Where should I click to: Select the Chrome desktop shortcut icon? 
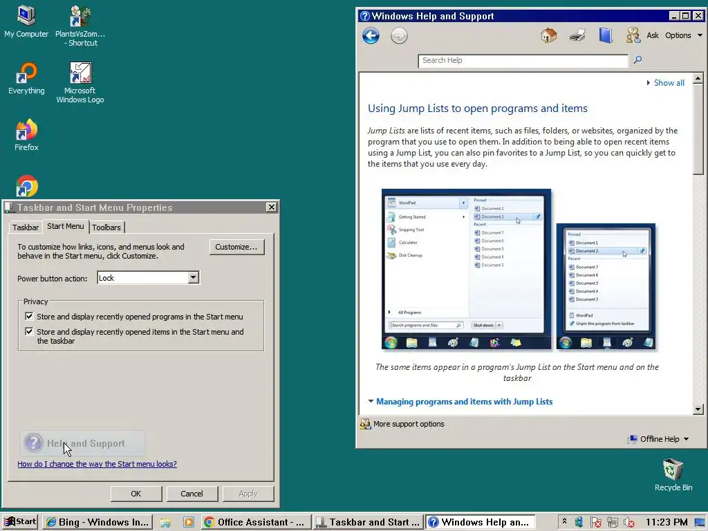(27, 186)
